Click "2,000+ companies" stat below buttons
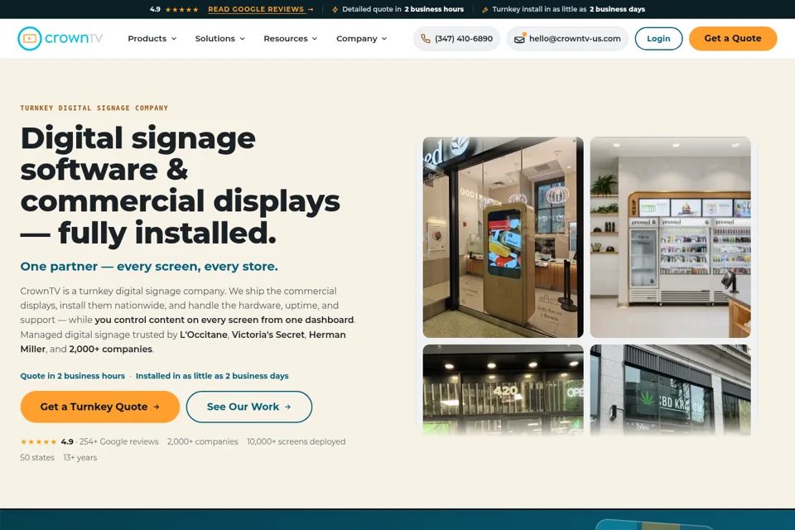This screenshot has width=795, height=530. [202, 441]
